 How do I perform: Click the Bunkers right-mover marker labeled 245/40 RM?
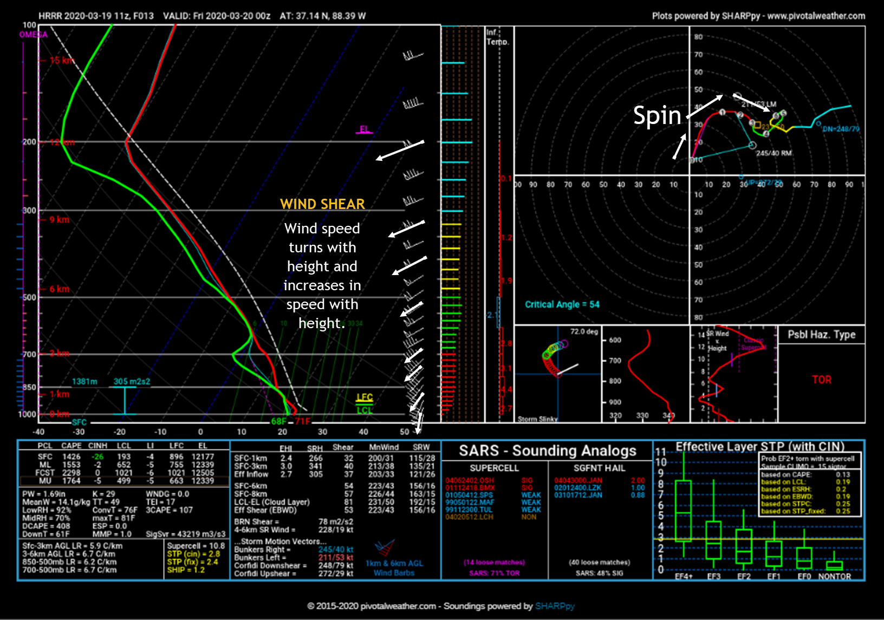752,145
